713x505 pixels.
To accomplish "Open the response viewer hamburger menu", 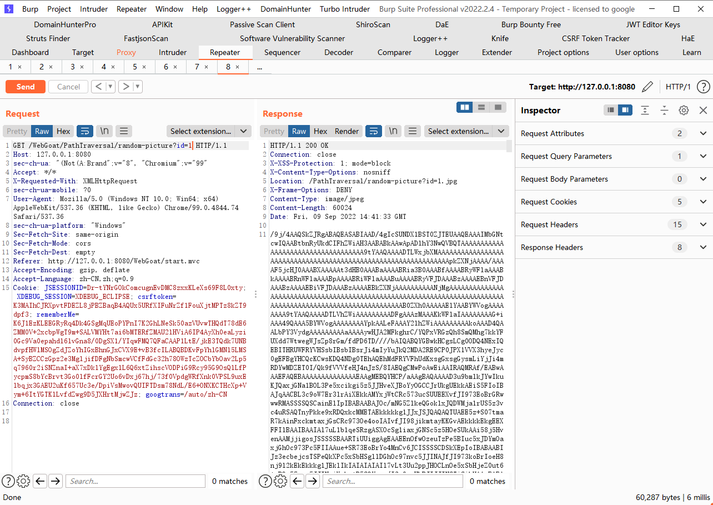I will click(x=412, y=131).
